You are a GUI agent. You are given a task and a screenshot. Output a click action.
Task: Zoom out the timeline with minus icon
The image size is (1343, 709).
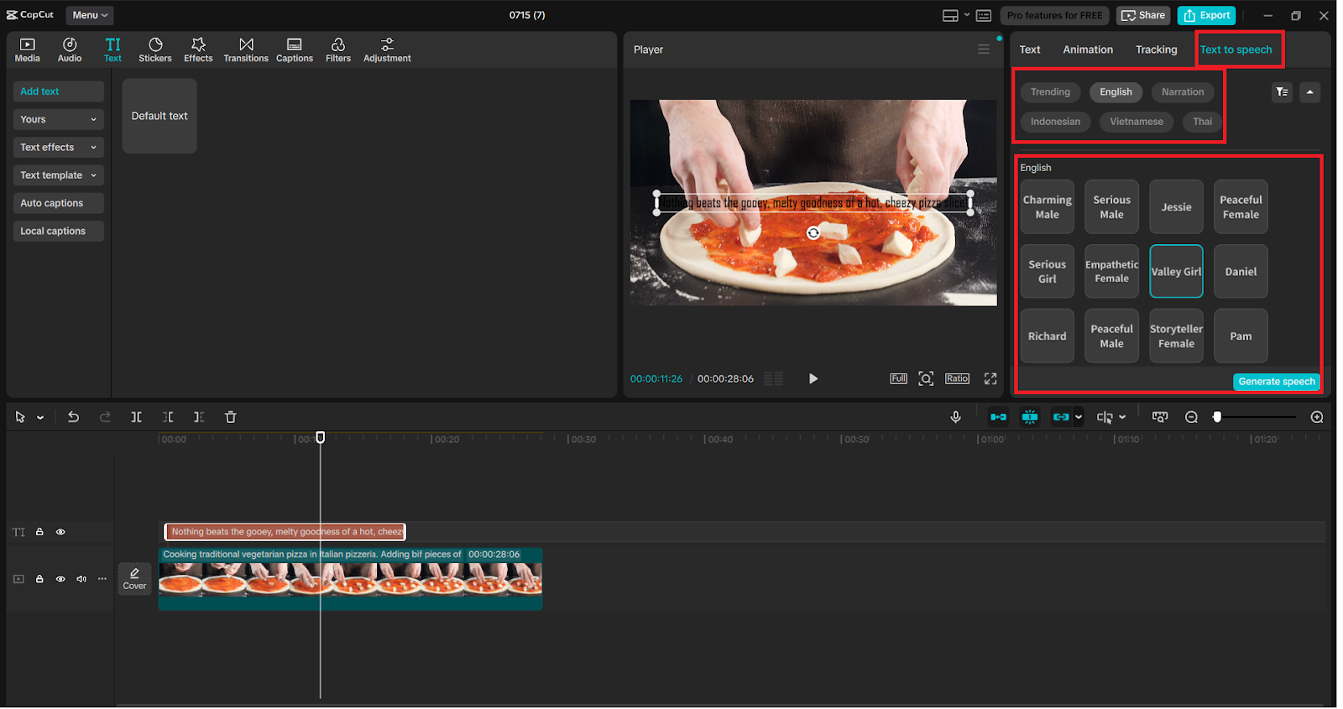point(1191,417)
